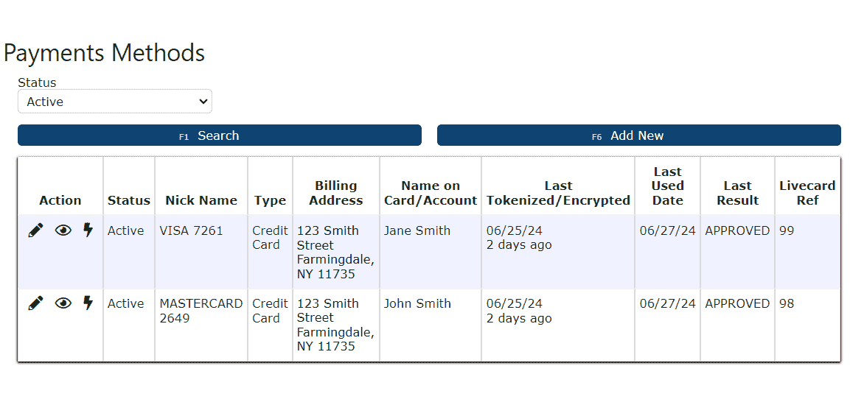
Task: Click the pencil edit icon for VISA 7261
Action: tap(35, 230)
